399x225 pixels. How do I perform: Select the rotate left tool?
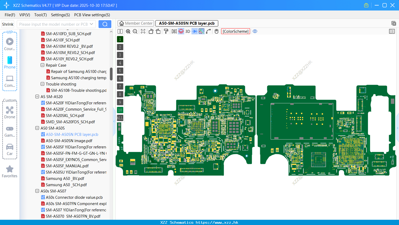click(x=151, y=31)
